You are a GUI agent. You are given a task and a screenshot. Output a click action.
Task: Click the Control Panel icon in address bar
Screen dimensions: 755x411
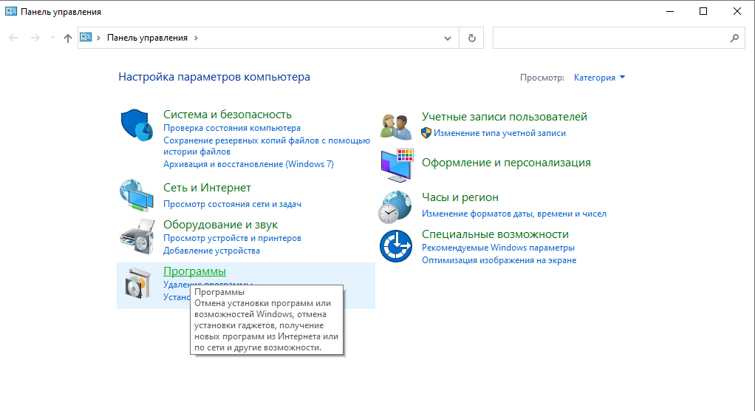click(86, 37)
